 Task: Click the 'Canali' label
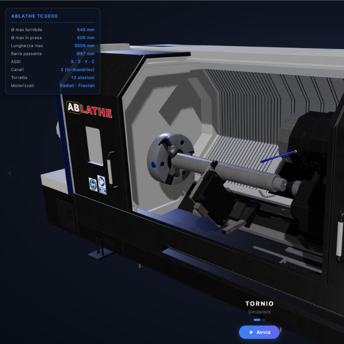click(17, 70)
